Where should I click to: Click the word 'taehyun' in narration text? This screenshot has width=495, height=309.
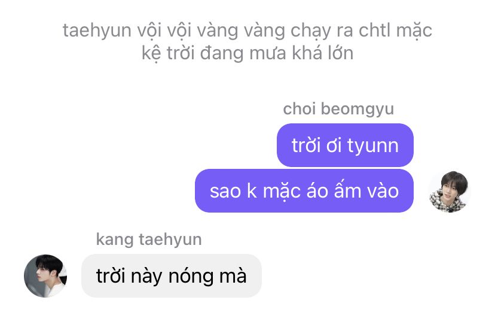97,31
